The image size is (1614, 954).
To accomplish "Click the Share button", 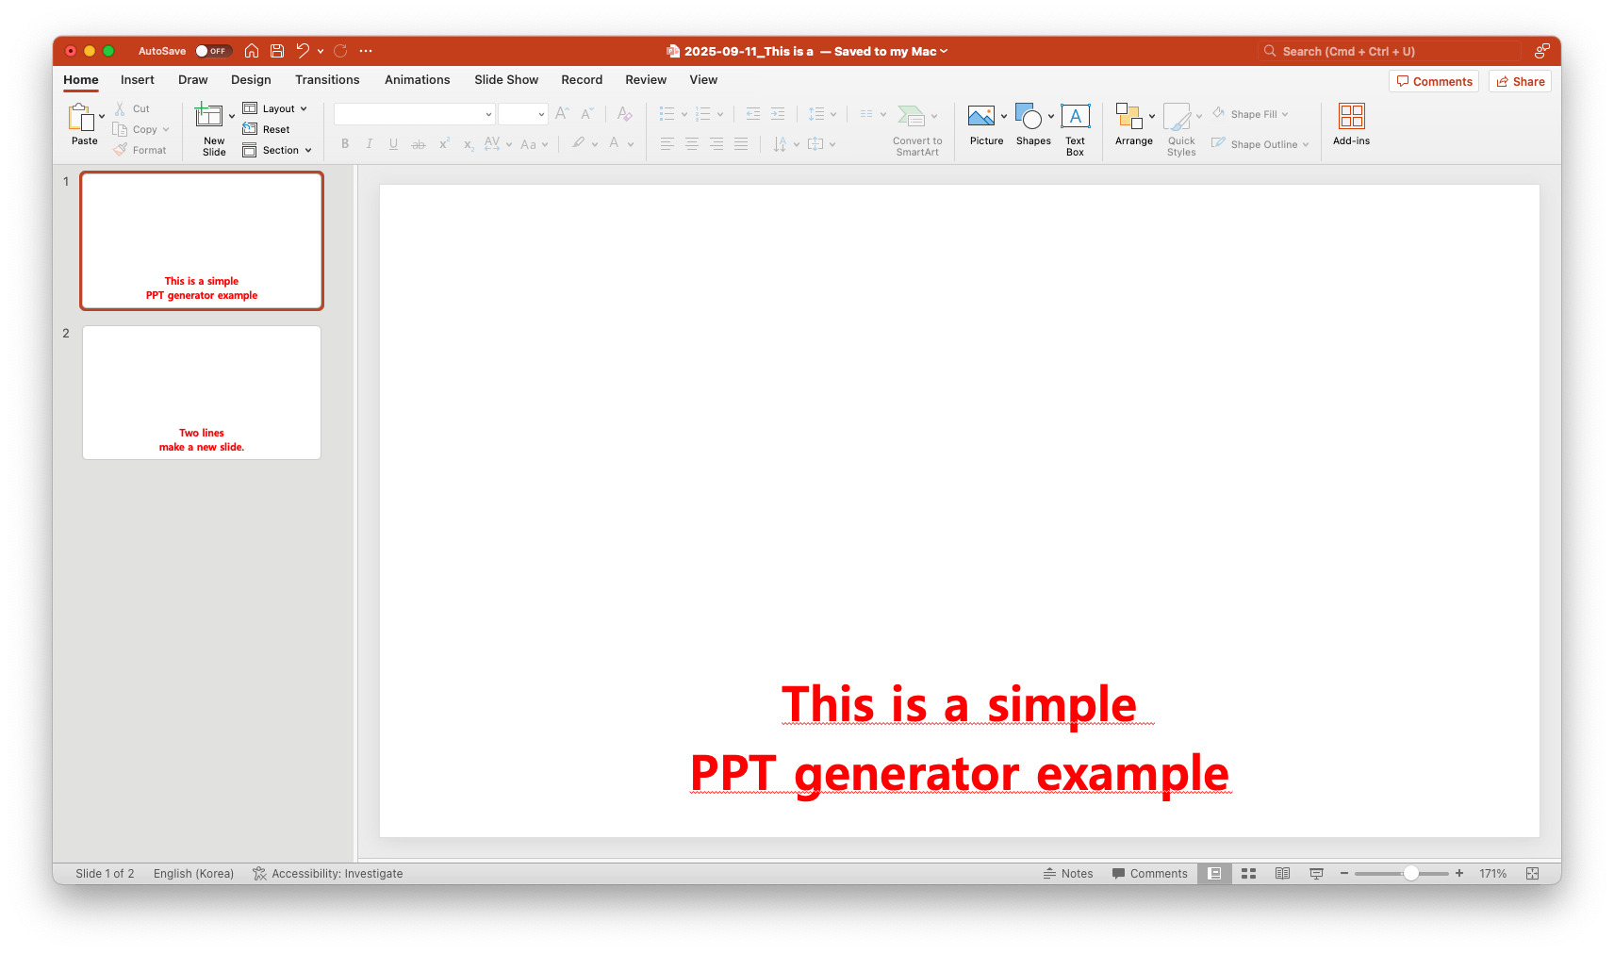I will pos(1519,81).
